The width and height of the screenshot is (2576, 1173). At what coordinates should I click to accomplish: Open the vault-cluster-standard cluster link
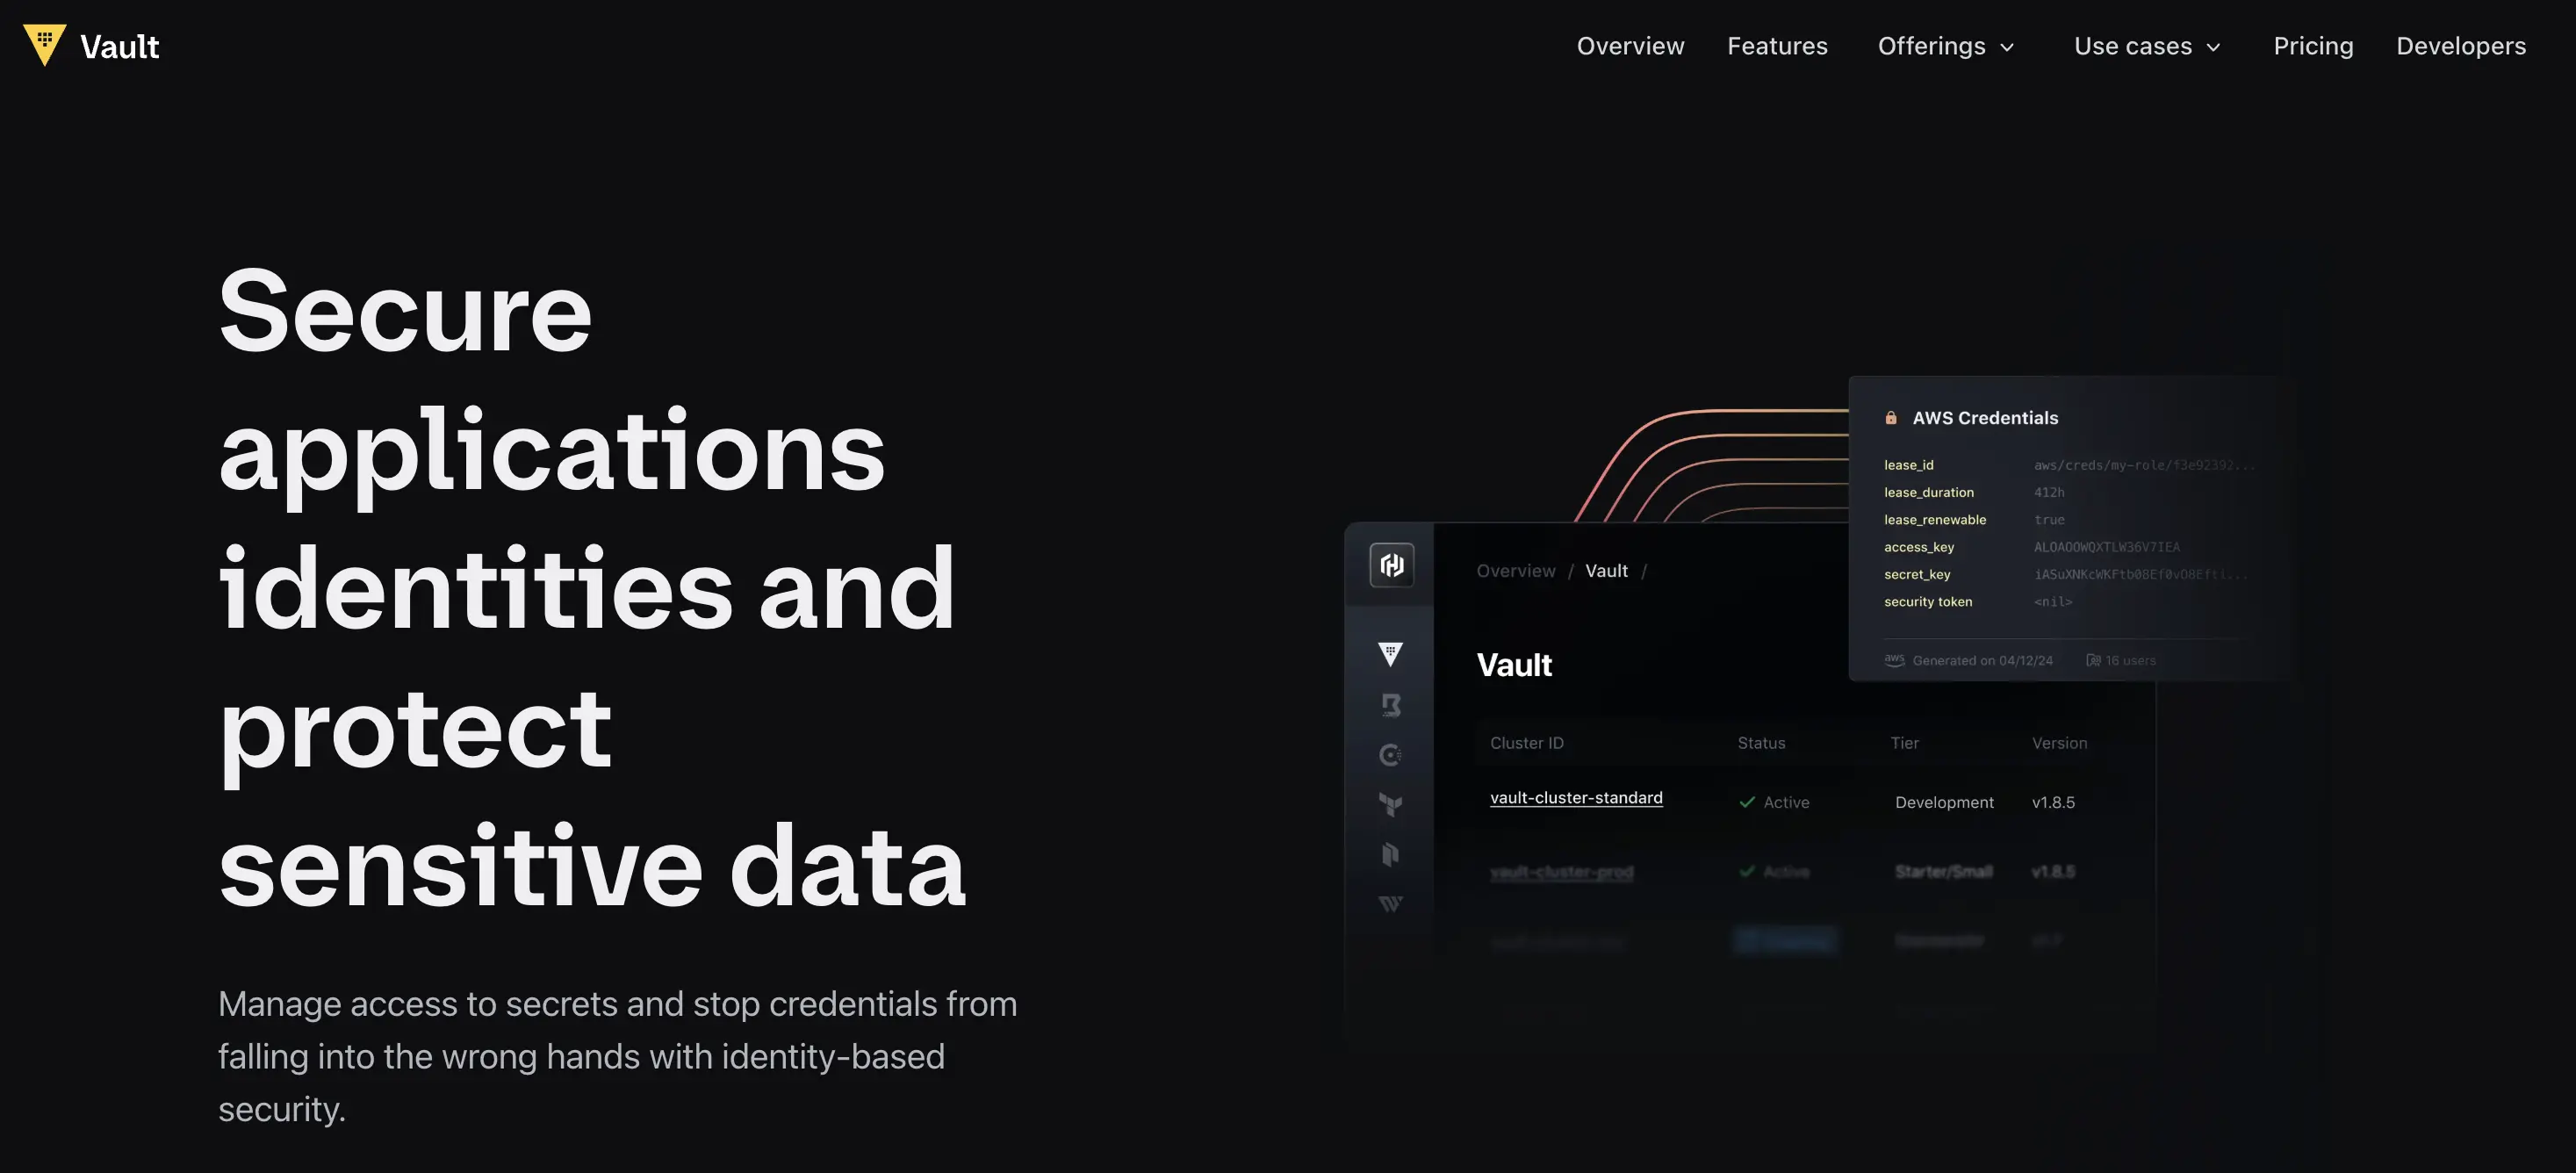pos(1576,797)
